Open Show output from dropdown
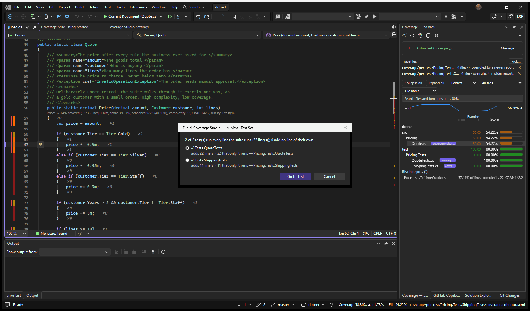Screen dimensions: 530x311 click(x=75, y=252)
